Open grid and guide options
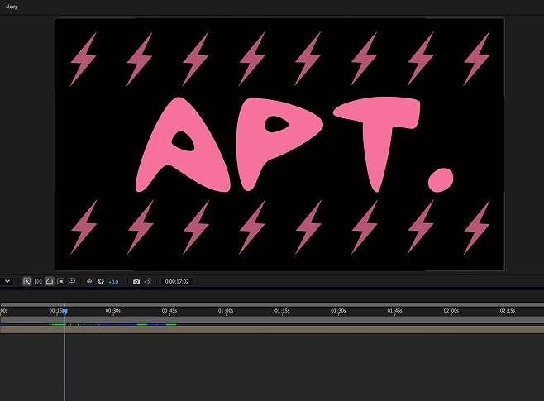This screenshot has width=544, height=401. tap(73, 281)
